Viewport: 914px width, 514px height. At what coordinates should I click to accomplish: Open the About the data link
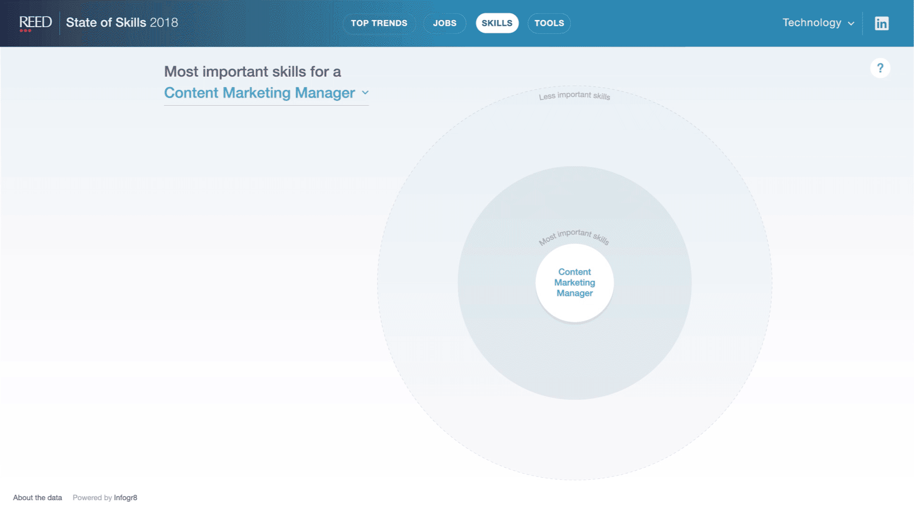coord(37,497)
